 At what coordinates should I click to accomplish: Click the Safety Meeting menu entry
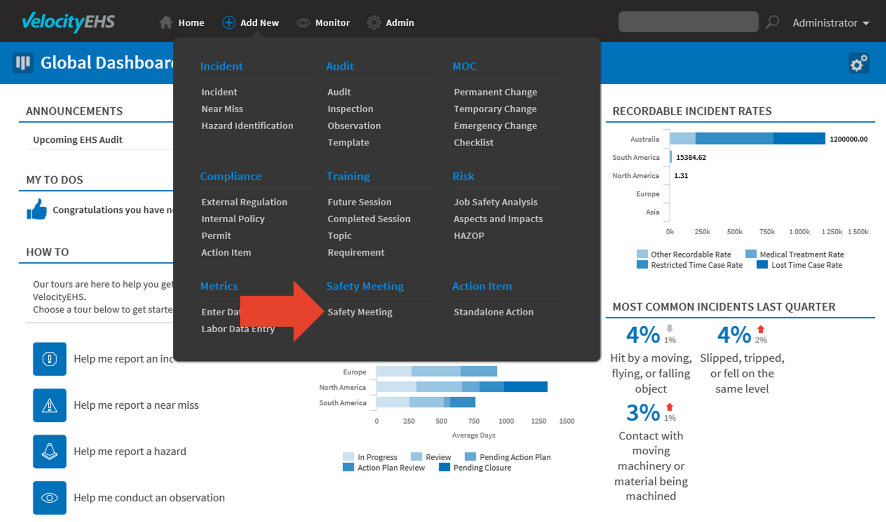360,312
